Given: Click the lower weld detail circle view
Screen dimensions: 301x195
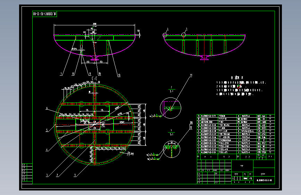Looking at the screenshot, I should 172,149.
